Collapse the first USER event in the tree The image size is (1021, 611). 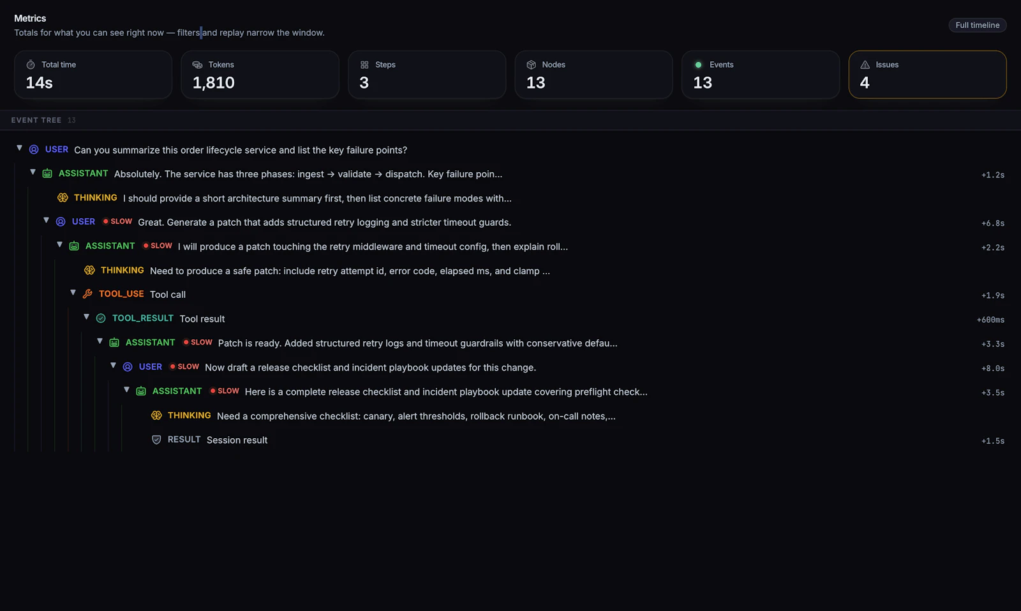[x=19, y=147]
